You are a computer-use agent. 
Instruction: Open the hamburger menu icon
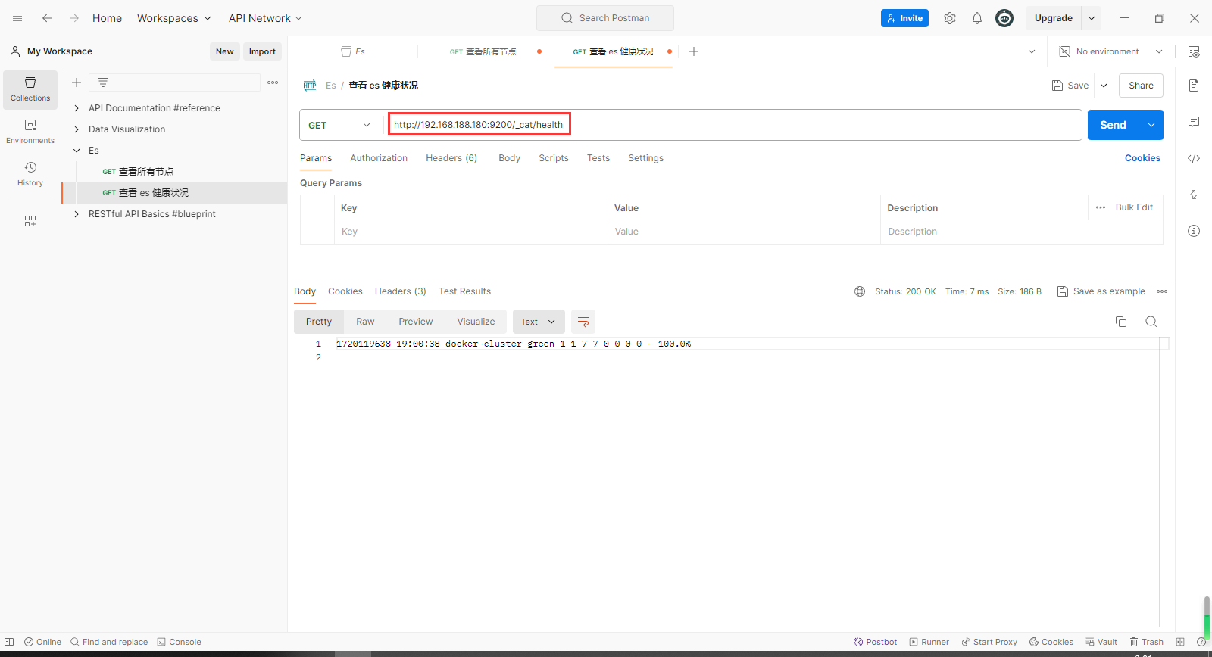pyautogui.click(x=17, y=18)
